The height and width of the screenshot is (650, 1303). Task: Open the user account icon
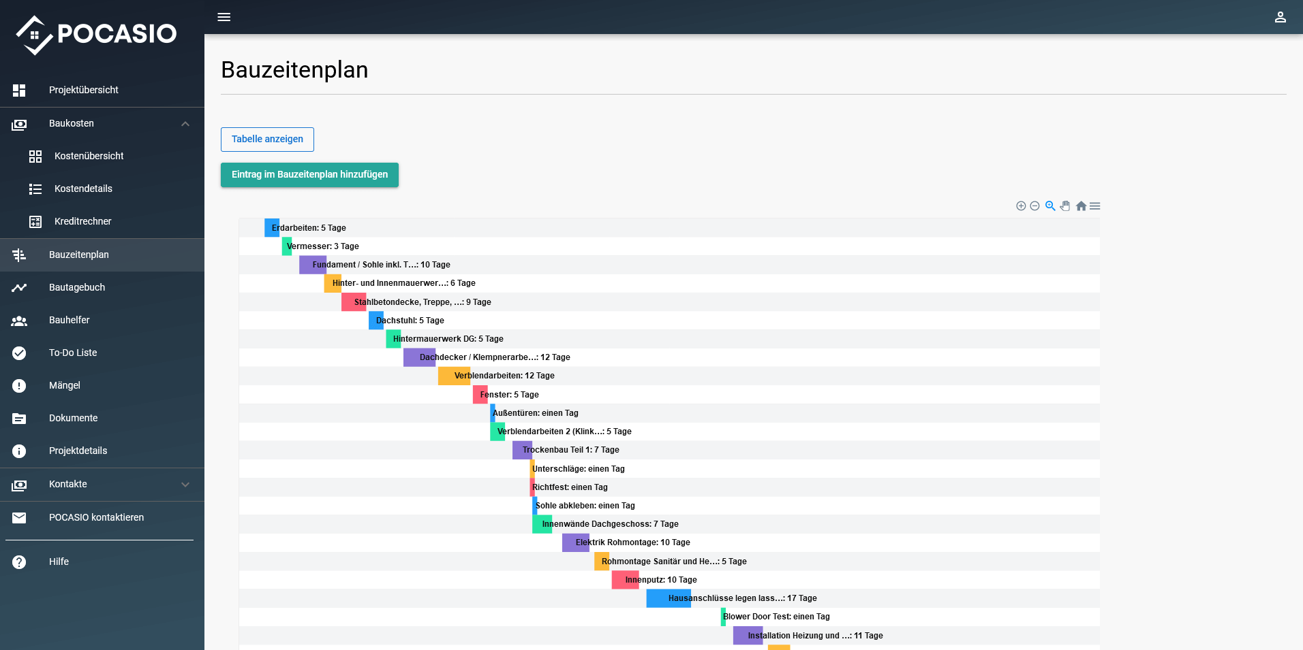tap(1280, 17)
